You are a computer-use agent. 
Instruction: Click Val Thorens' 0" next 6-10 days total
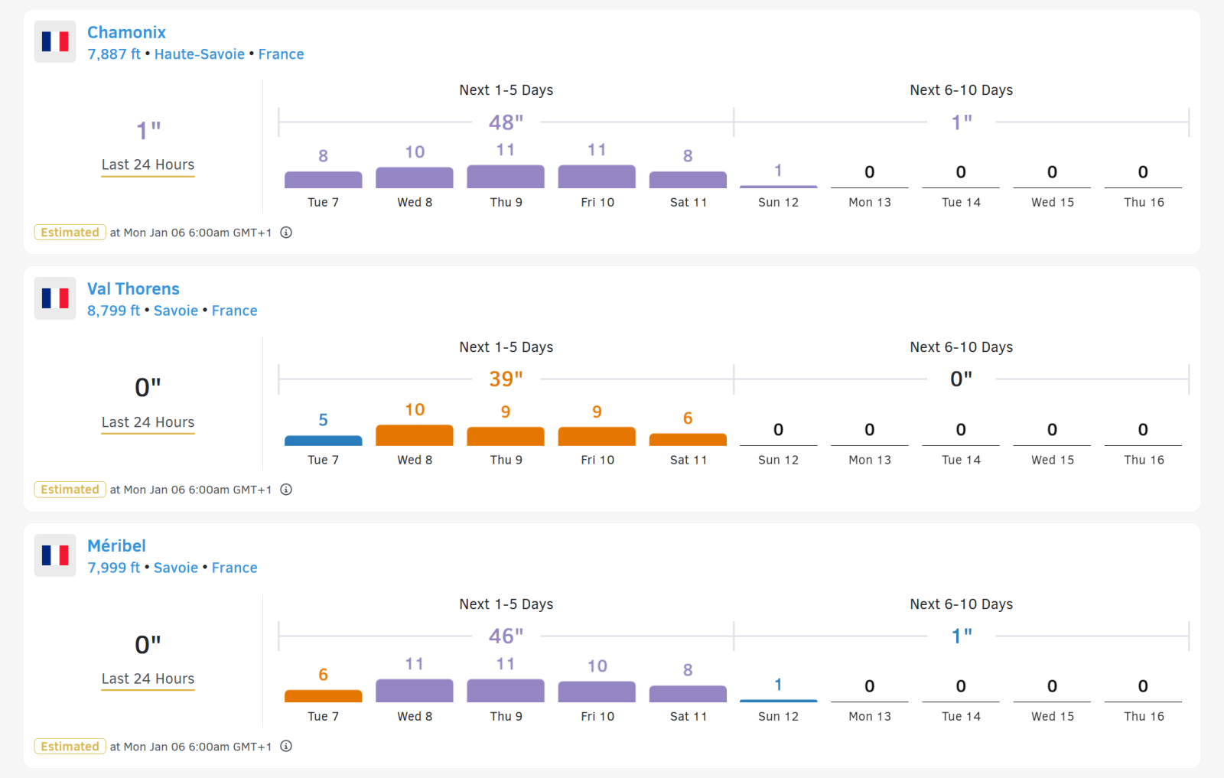(x=962, y=379)
